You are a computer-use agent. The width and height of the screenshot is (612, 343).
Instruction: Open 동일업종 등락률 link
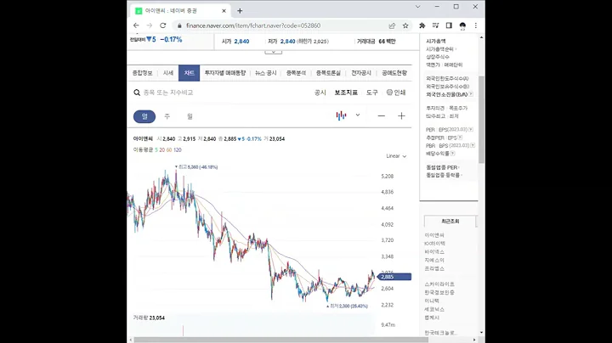(443, 176)
